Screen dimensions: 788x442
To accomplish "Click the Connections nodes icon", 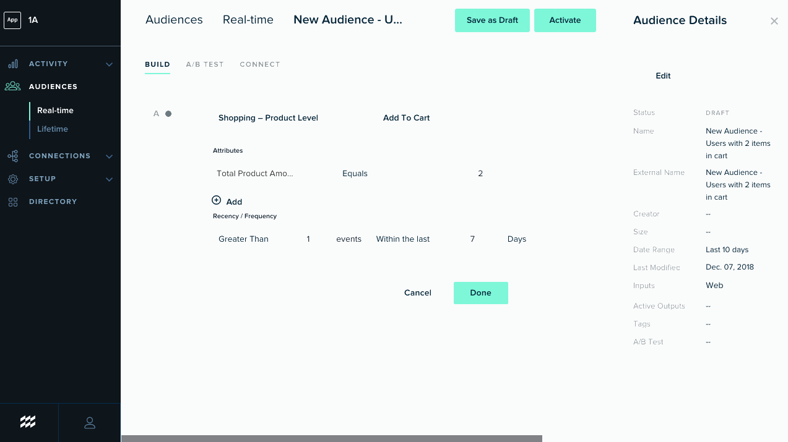I will (x=13, y=156).
